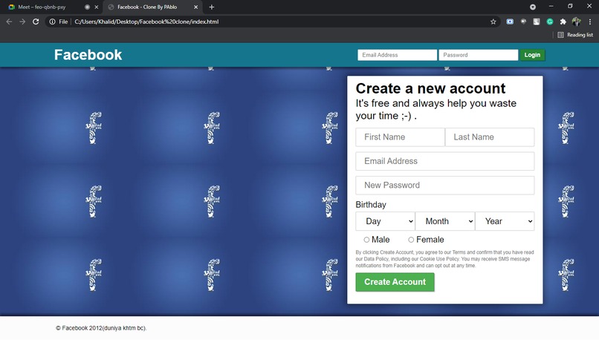Focus the header Password field
Viewport: 599px width, 357px height.
[x=479, y=55]
